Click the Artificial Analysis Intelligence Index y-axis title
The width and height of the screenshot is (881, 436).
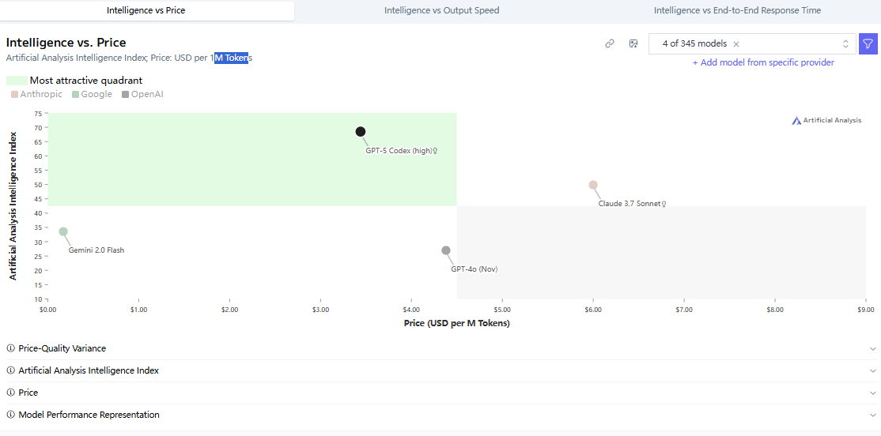click(x=13, y=206)
